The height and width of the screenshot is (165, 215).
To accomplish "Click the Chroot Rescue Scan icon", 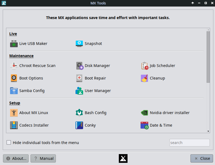I will 14,66.
